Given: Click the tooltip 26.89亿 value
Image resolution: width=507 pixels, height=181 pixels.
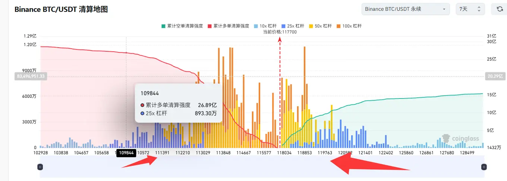Looking at the screenshot, I should (x=208, y=105).
